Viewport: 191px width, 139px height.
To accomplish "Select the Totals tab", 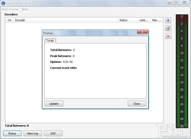I will click(x=50, y=41).
